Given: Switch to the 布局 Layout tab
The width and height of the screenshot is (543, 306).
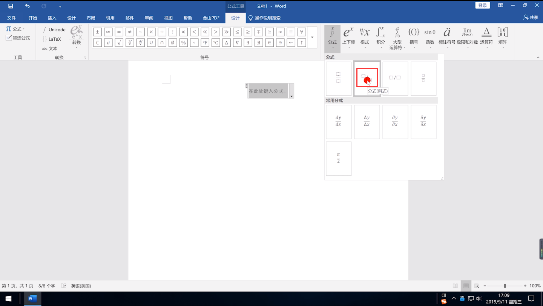Looking at the screenshot, I should pos(91,18).
